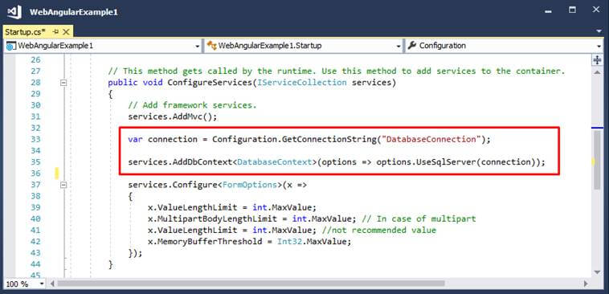The width and height of the screenshot is (609, 294).
Task: Minimize the Visual Studio window
Action: pos(548,12)
